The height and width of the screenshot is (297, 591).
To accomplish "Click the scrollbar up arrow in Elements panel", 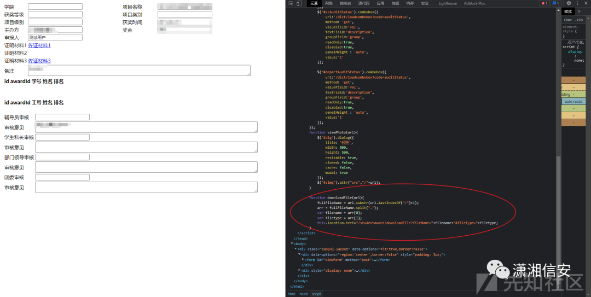I will (559, 10).
